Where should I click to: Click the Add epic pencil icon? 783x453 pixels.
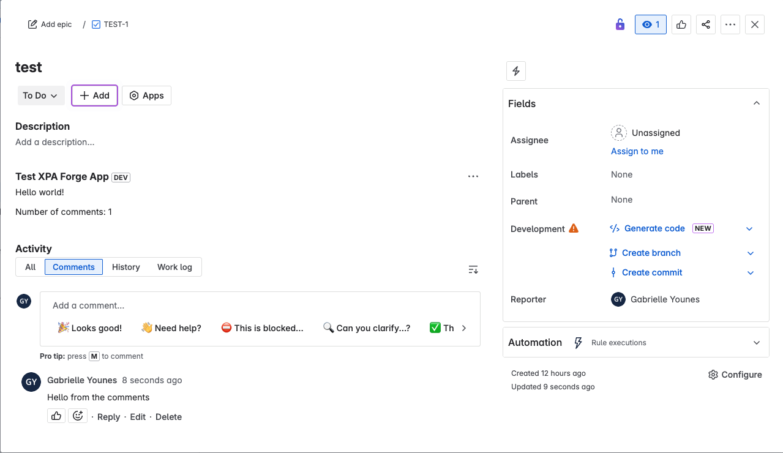(x=32, y=24)
